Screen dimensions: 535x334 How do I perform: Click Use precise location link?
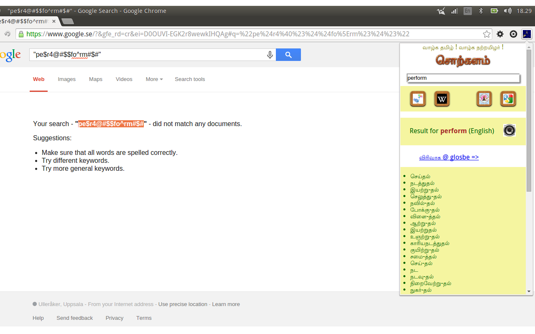[x=183, y=304]
